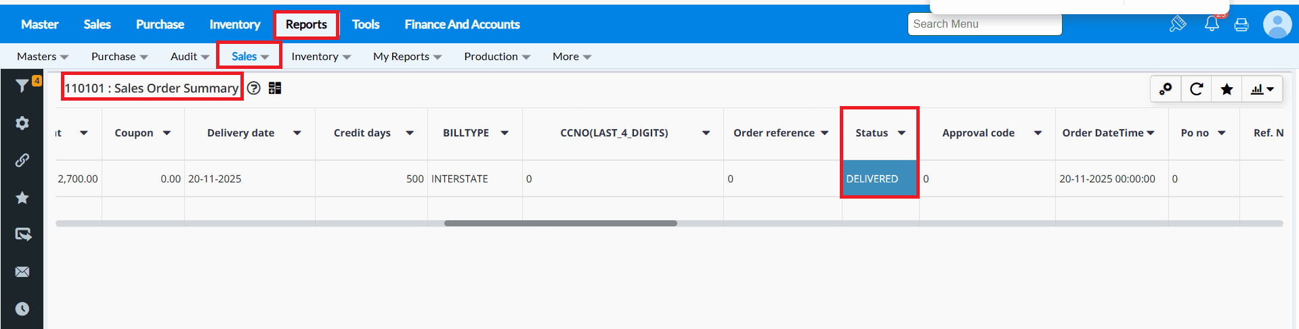Viewport: 1299px width, 329px height.
Task: Click the refresh report icon
Action: 1197,89
